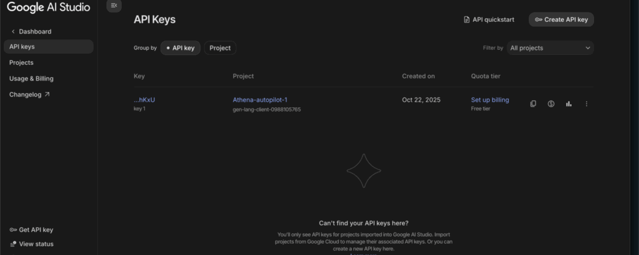This screenshot has height=255, width=639.
Task: View usage with the bar chart icon
Action: click(x=568, y=104)
